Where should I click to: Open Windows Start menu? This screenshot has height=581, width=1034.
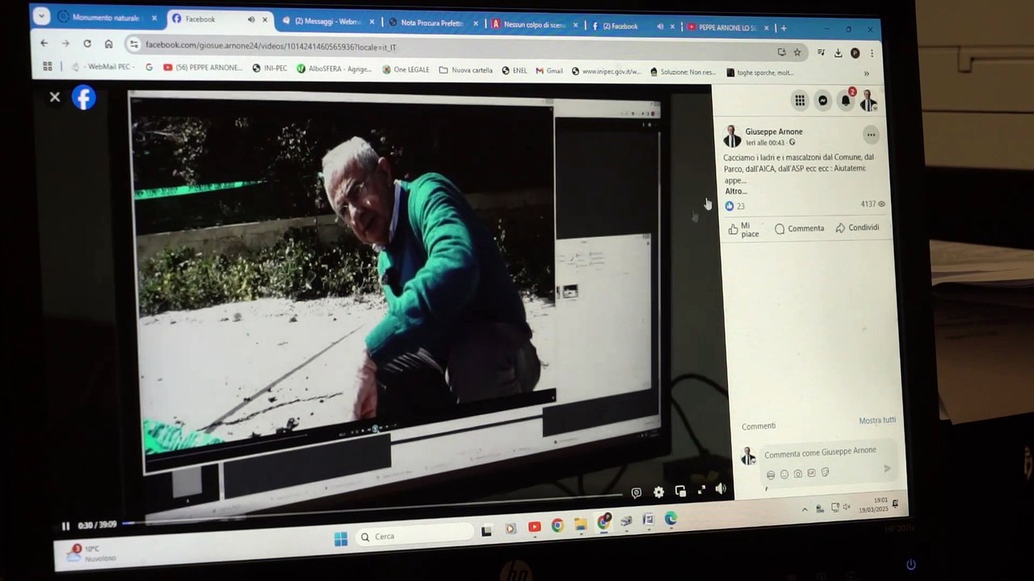click(340, 539)
